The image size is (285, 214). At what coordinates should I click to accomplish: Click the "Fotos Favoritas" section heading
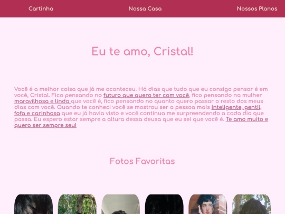142,161
